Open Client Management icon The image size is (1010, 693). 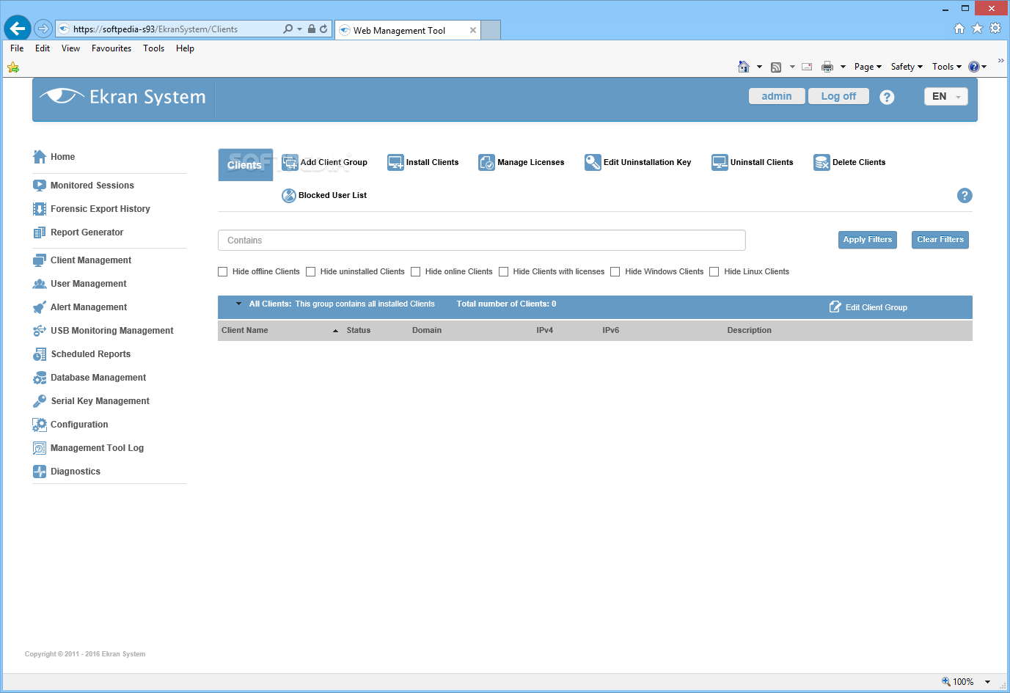pyautogui.click(x=40, y=260)
